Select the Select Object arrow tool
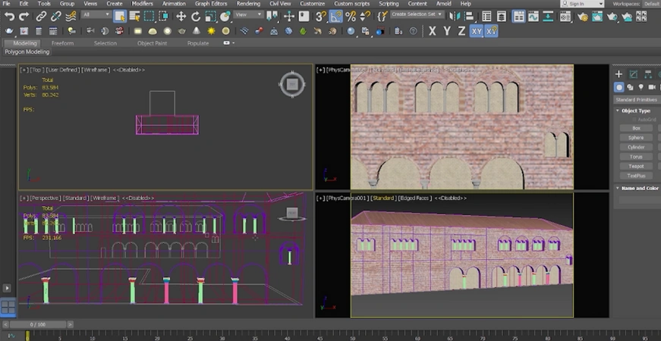 pyautogui.click(x=120, y=17)
